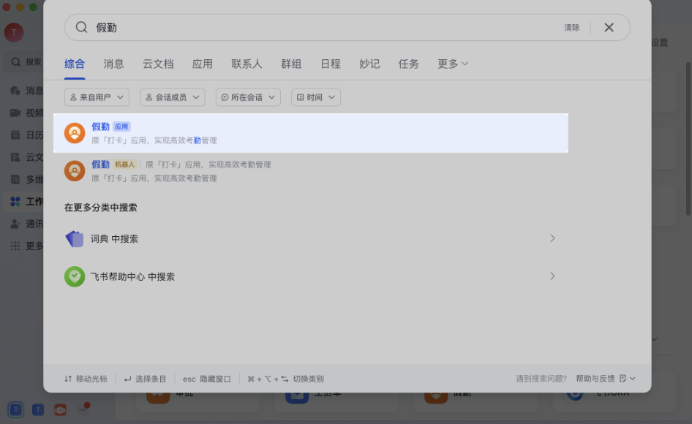Click the 飞书帮助中心 中搜索 label
Image resolution: width=692 pixels, height=424 pixels.
coord(133,276)
